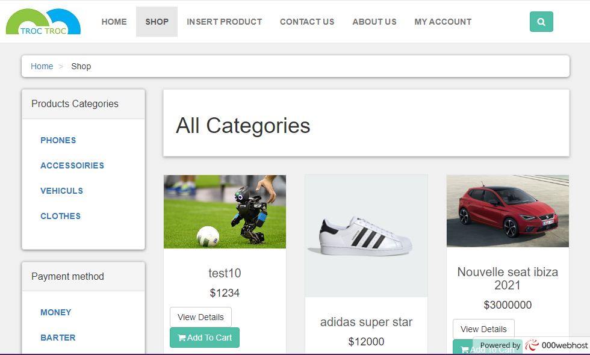Image resolution: width=590 pixels, height=355 pixels.
Task: Open the About Us page
Action: pyautogui.click(x=374, y=22)
